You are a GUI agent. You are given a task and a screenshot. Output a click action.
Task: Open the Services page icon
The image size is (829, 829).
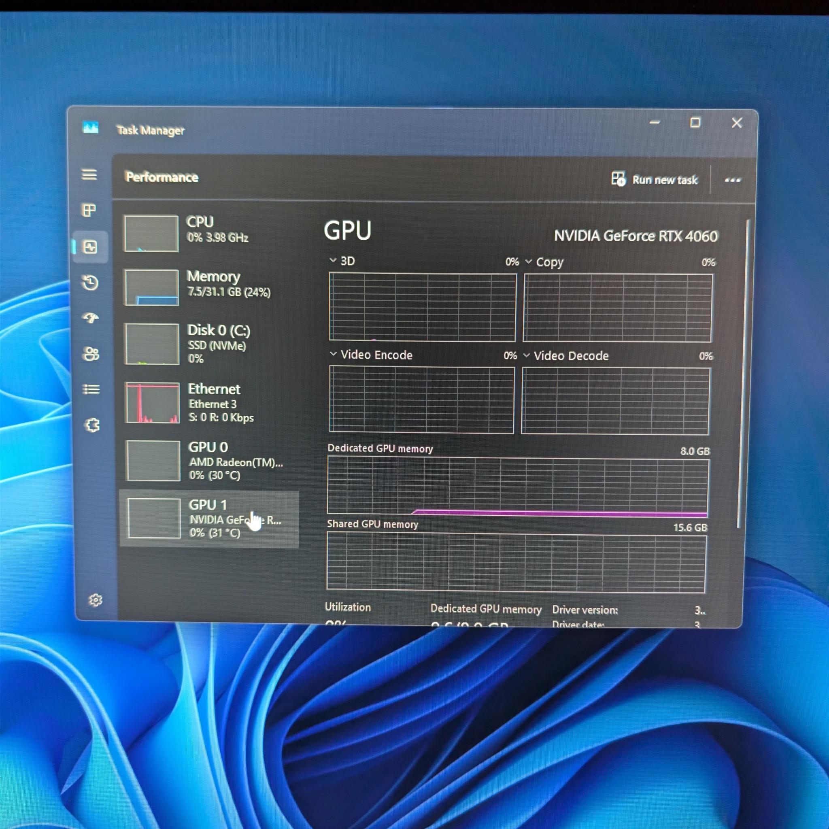(x=92, y=425)
